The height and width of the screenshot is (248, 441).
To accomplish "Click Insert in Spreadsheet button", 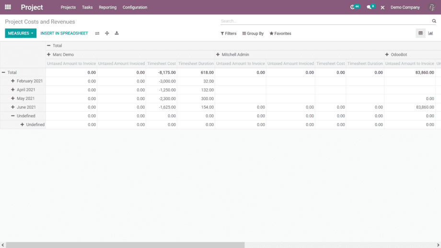I will click(64, 34).
